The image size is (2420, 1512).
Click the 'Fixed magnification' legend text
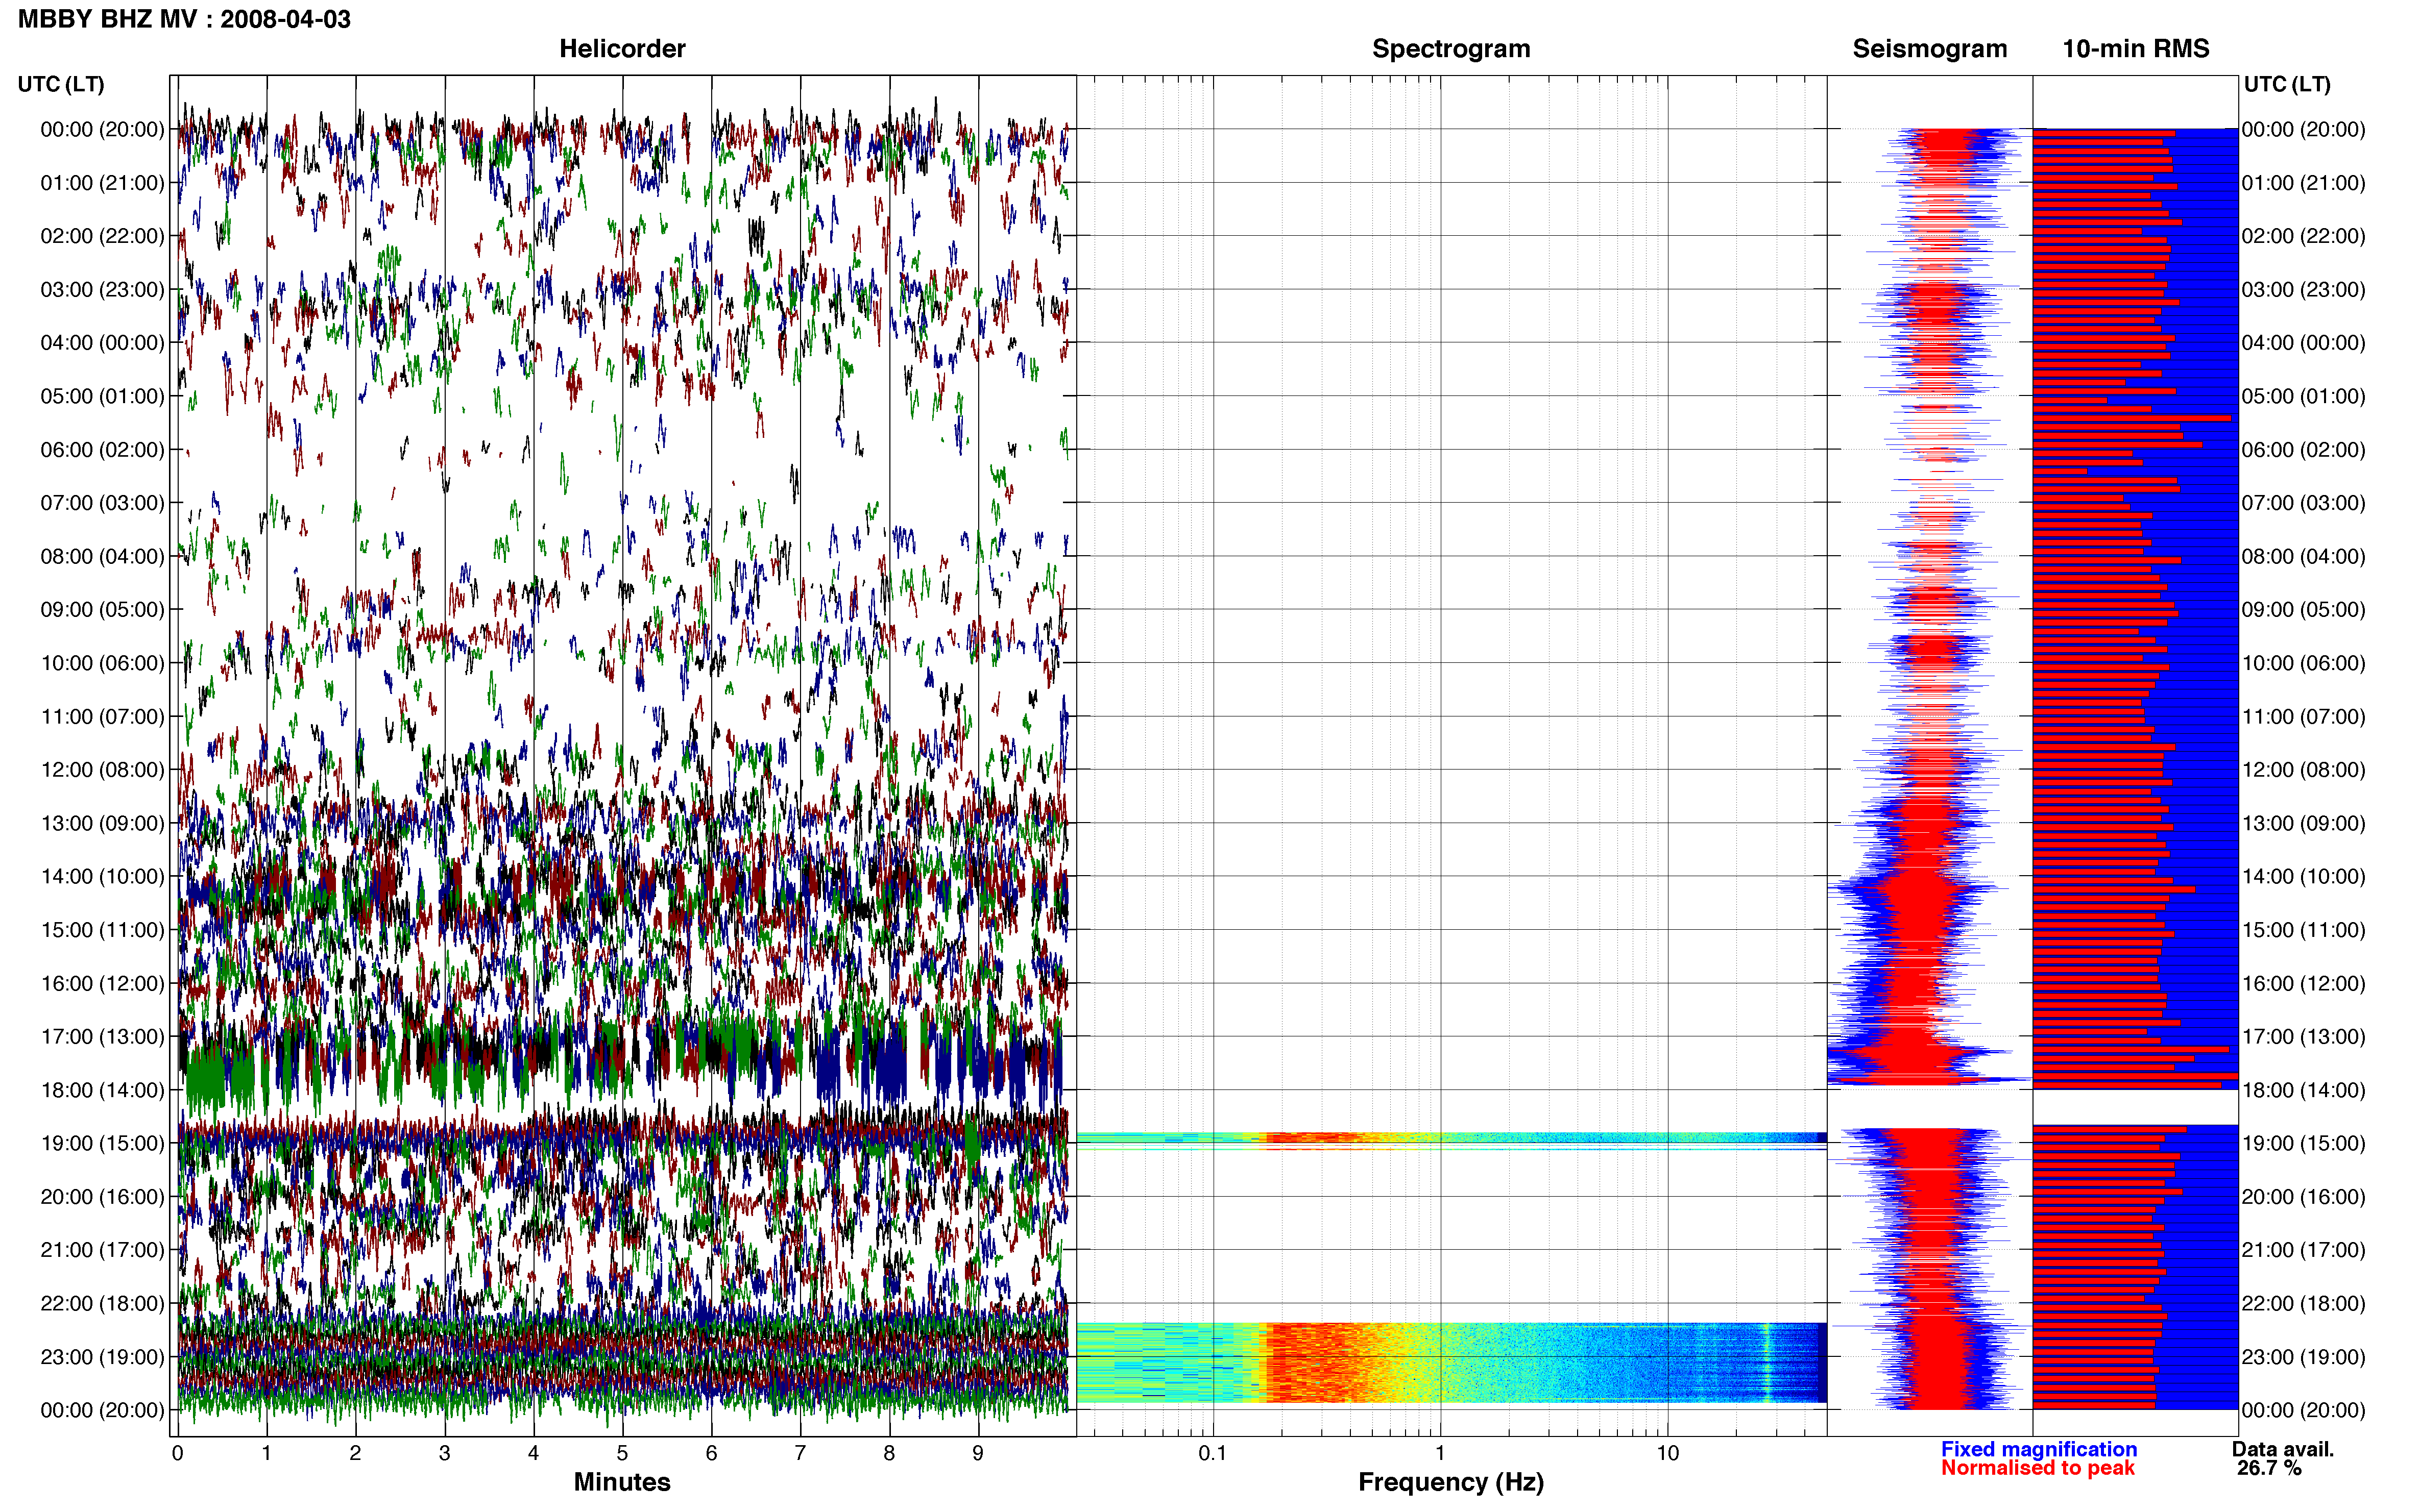pos(2039,1449)
